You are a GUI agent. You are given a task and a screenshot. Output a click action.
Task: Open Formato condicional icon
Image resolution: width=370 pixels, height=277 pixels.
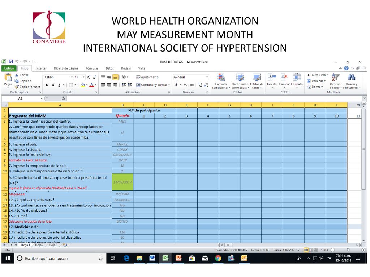tap(221, 77)
